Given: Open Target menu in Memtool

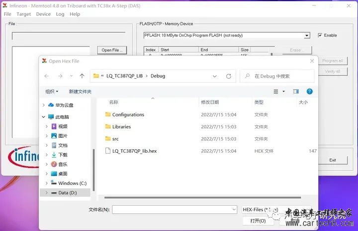Looking at the screenshot, I should [x=23, y=14].
